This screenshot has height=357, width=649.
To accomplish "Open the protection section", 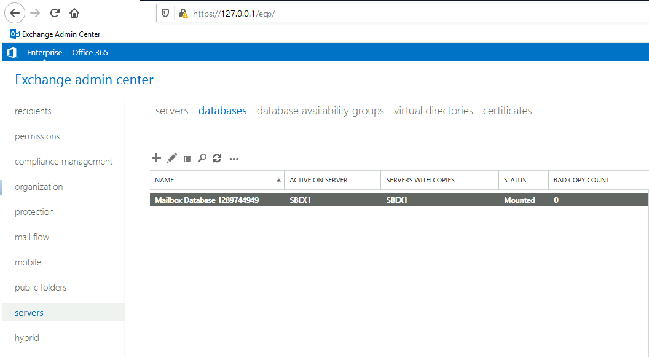I will (34, 212).
